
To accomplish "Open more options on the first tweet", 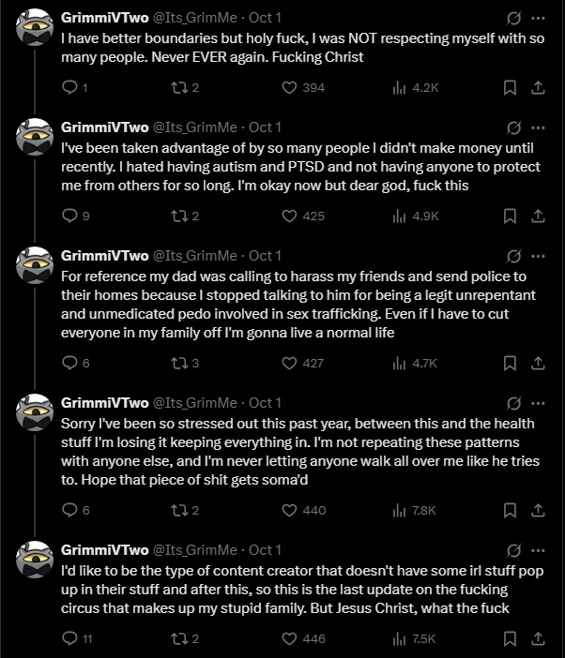I will 538,18.
